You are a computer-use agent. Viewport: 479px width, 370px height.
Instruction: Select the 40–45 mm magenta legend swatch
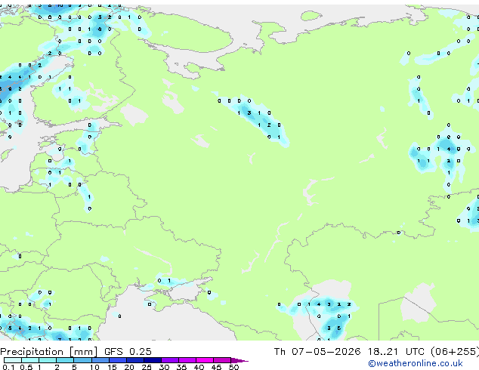click(x=205, y=360)
